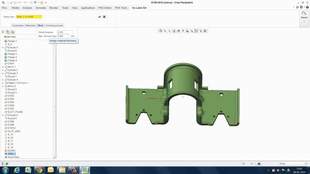The height and width of the screenshot is (174, 310).
Task: Open the Display Style icon in graphics toolbar
Action: tap(178, 31)
